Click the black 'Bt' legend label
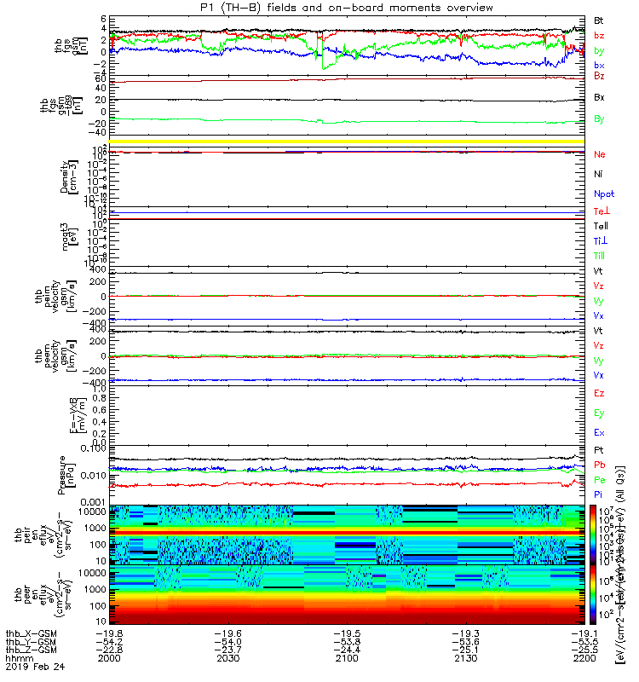 click(x=598, y=20)
